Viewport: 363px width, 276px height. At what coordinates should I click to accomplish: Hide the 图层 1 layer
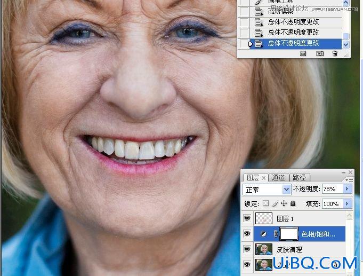[247, 218]
